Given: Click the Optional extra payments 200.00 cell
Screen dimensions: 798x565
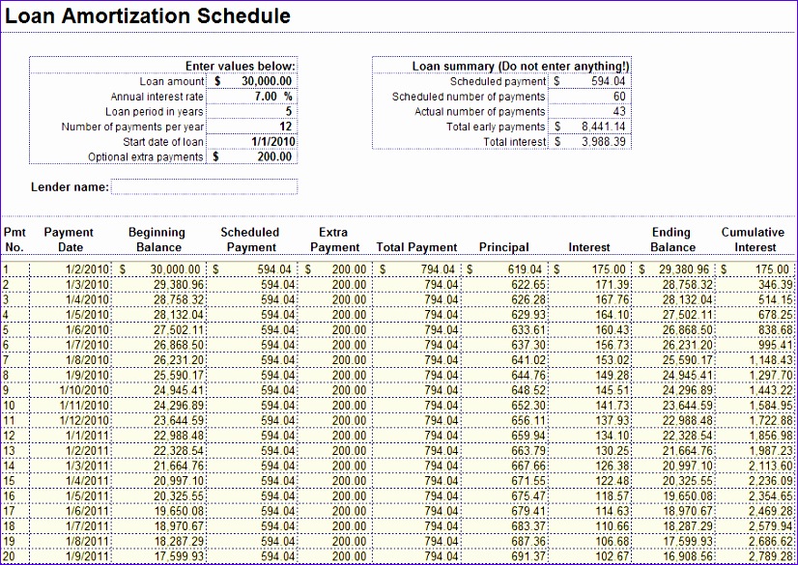Looking at the screenshot, I should point(251,156).
